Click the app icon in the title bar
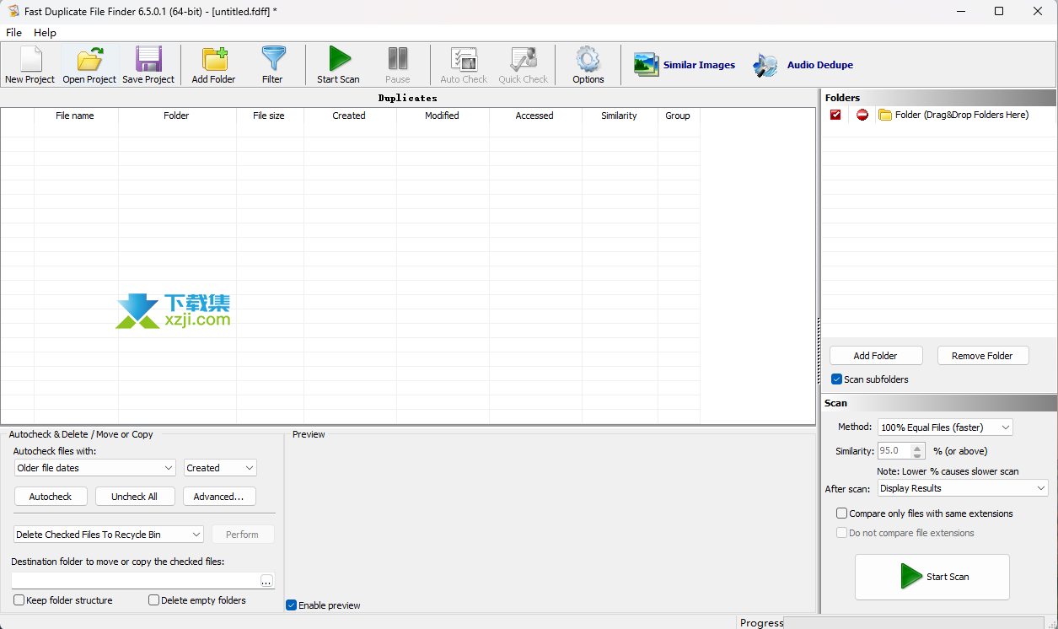Viewport: 1058px width, 629px height. (13, 11)
